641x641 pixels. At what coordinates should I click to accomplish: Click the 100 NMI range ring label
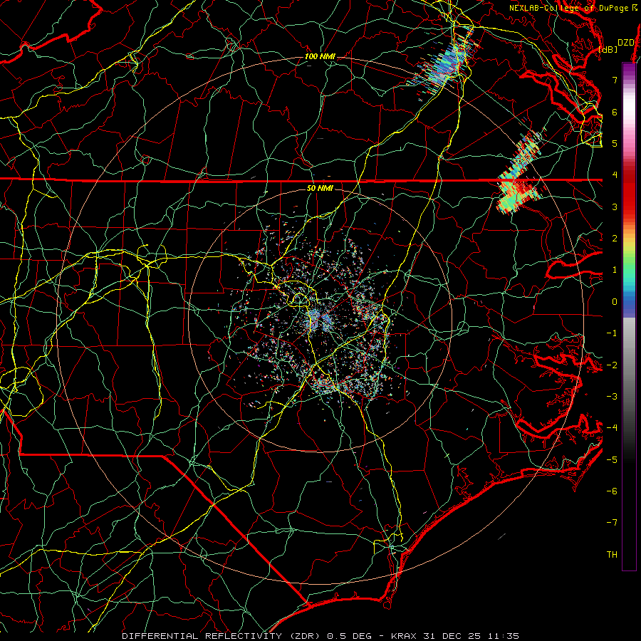pos(320,56)
